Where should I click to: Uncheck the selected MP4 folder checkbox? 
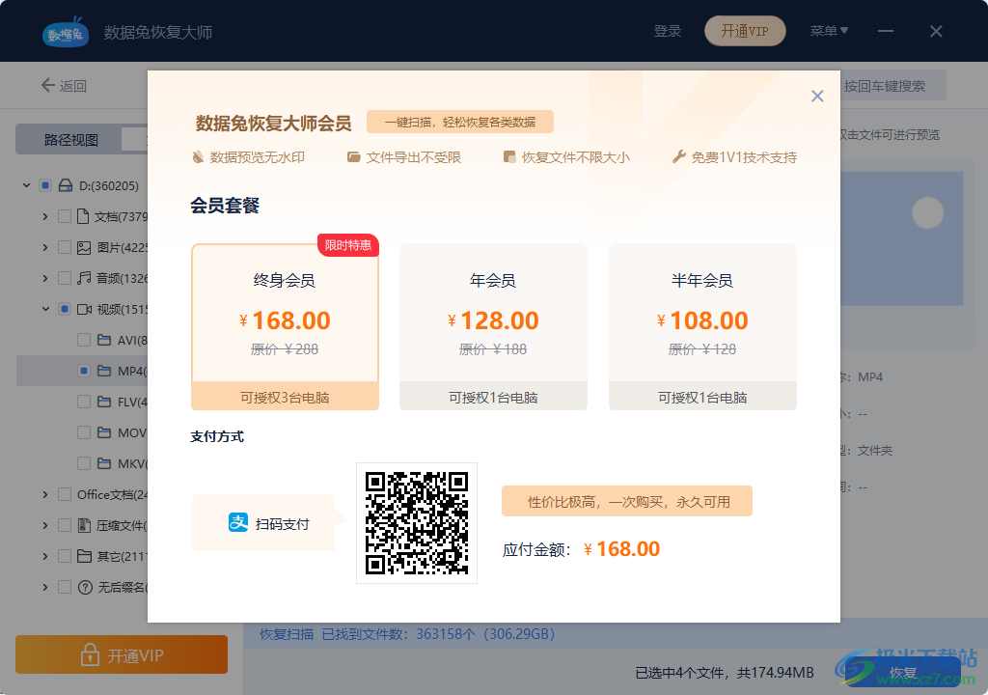click(83, 370)
